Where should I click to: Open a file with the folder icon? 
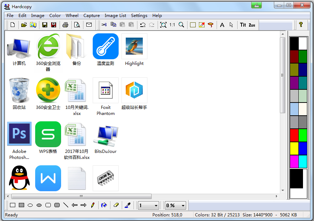tap(24, 25)
